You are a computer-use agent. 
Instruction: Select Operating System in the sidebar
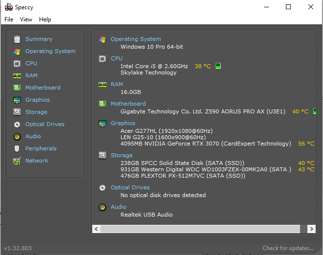[50, 51]
